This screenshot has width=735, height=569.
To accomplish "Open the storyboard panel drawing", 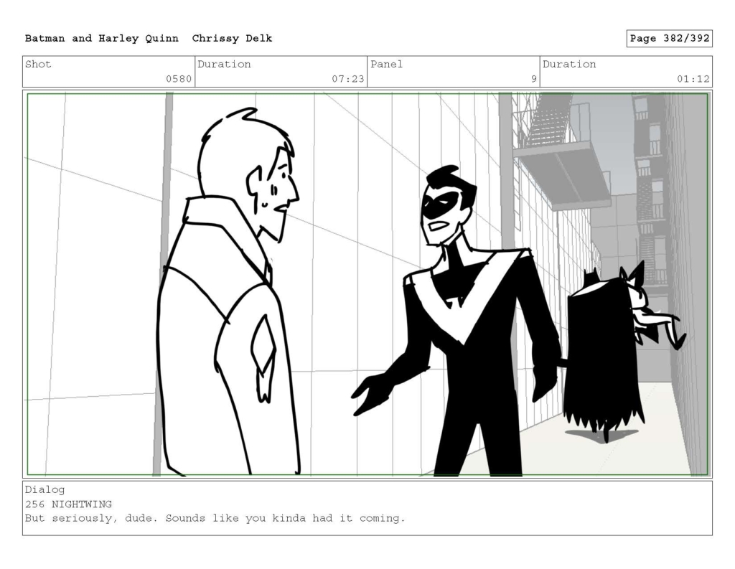I will click(x=367, y=284).
